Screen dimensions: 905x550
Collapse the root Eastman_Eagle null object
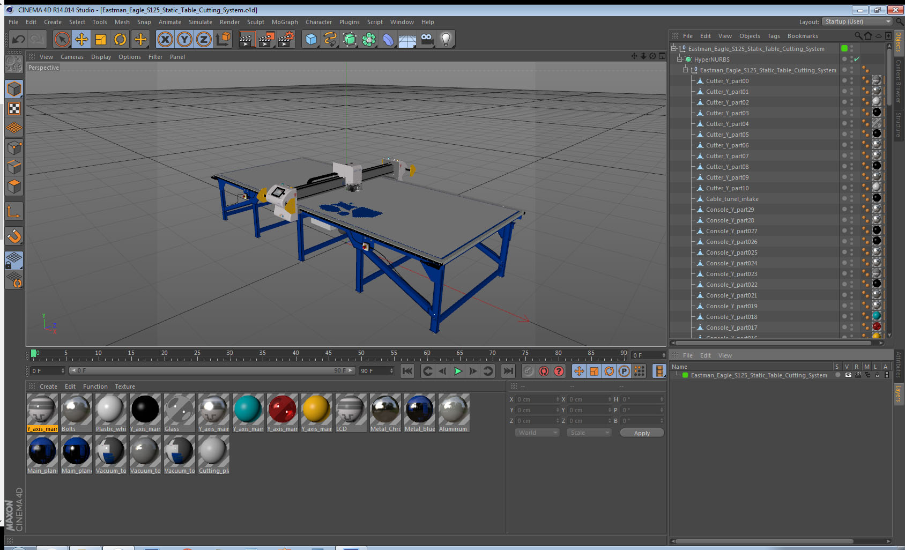pos(674,49)
